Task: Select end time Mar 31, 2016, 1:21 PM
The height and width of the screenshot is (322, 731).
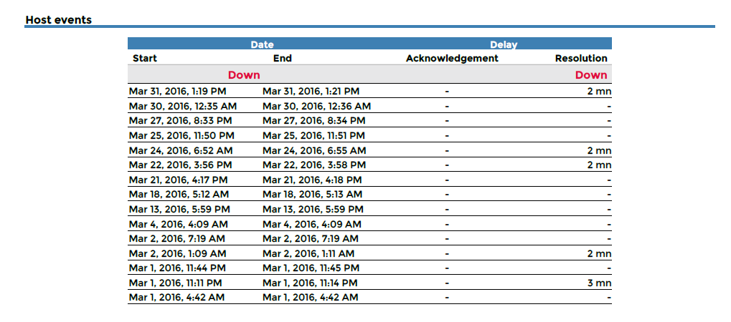Action: [311, 92]
